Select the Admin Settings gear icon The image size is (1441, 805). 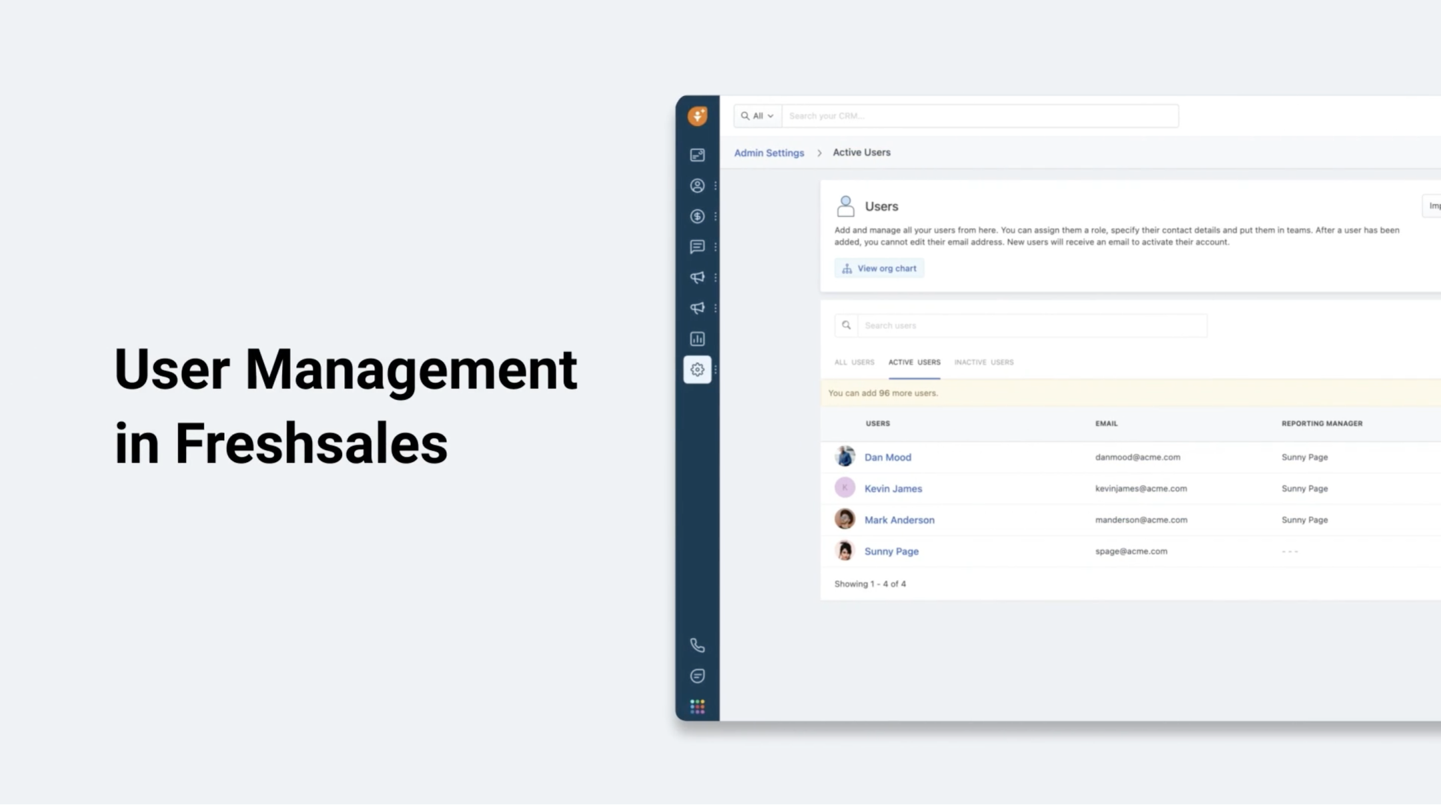coord(697,369)
